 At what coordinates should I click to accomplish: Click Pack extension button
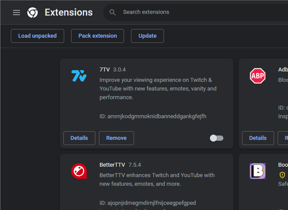point(98,36)
